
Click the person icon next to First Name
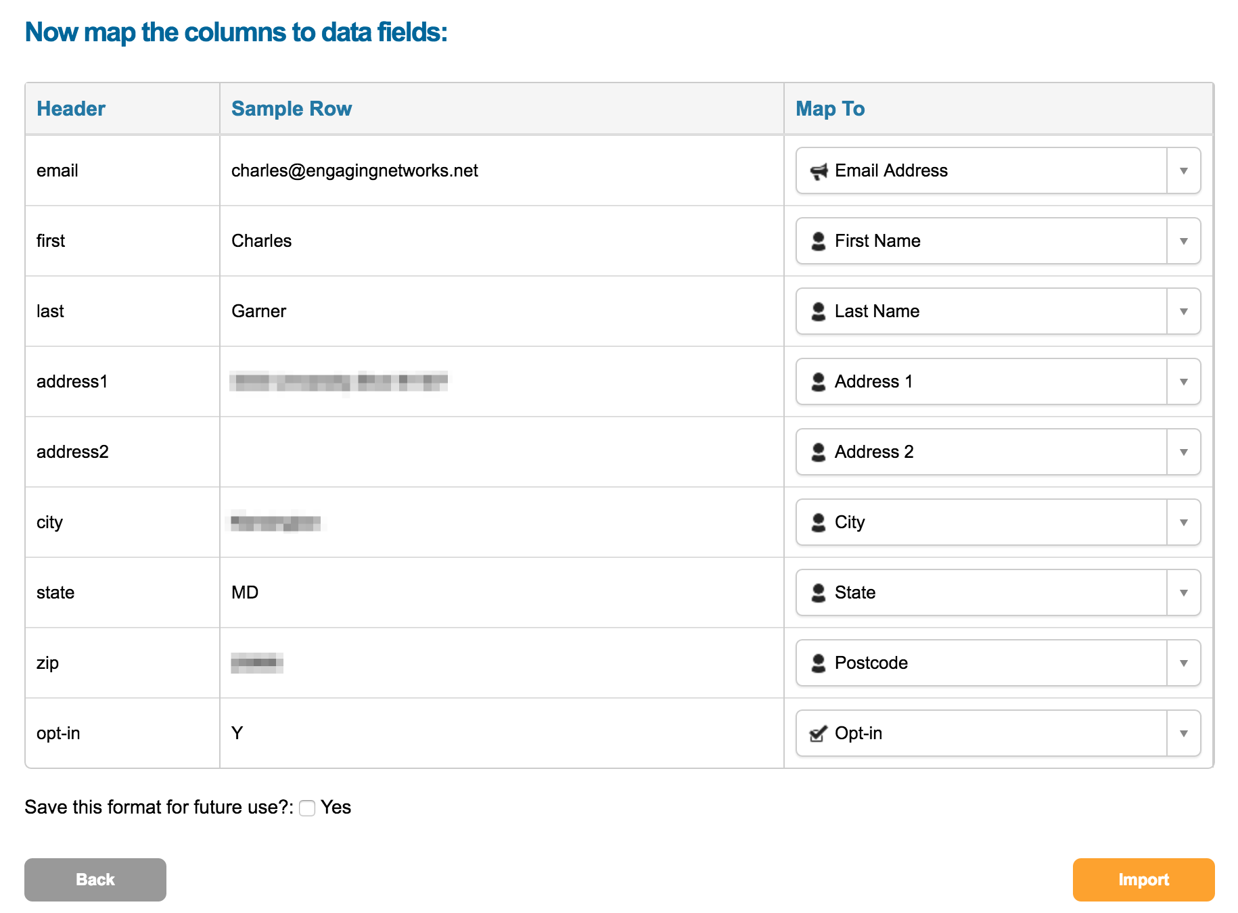tap(819, 241)
